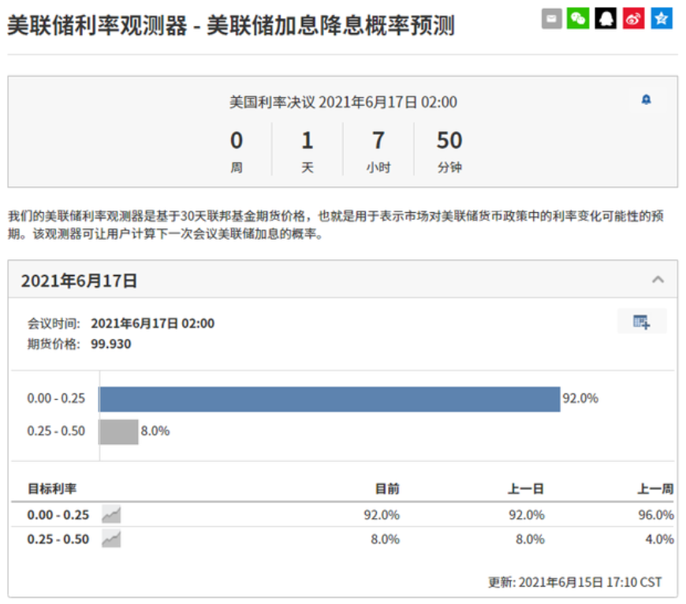
Task: Click the 上一周 column header
Action: [x=655, y=488]
